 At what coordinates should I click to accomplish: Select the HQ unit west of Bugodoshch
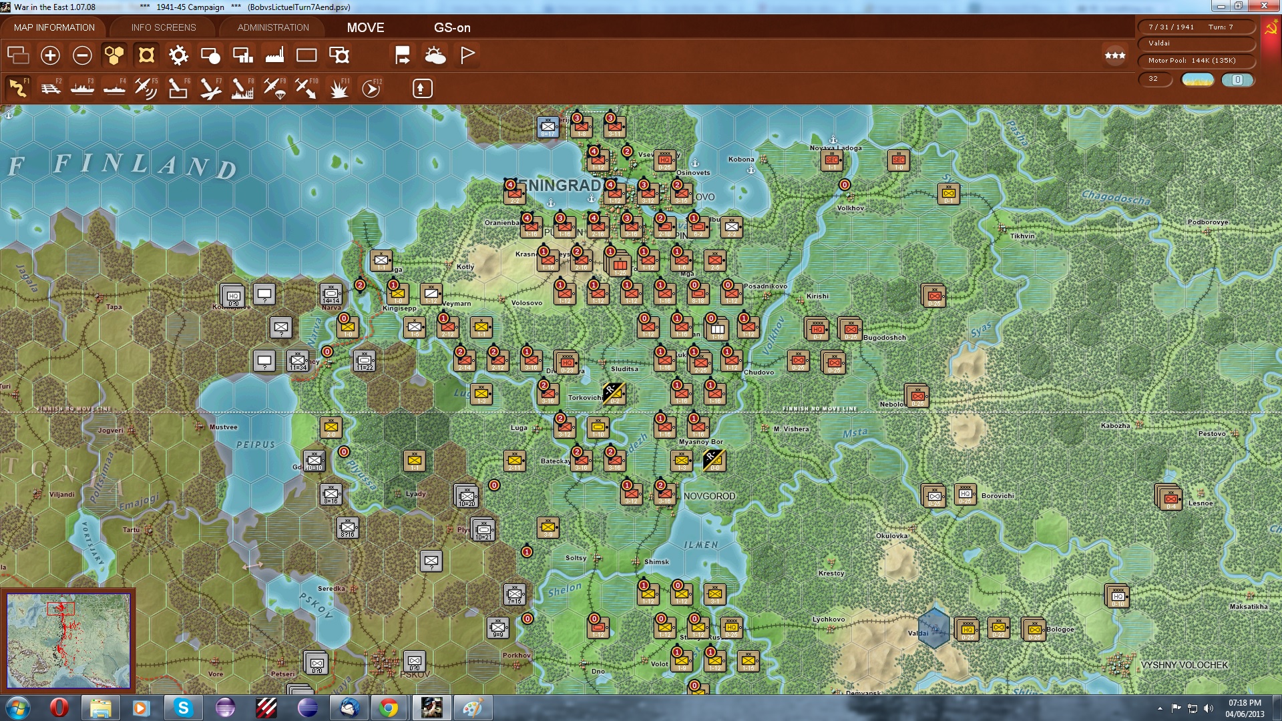coord(817,328)
